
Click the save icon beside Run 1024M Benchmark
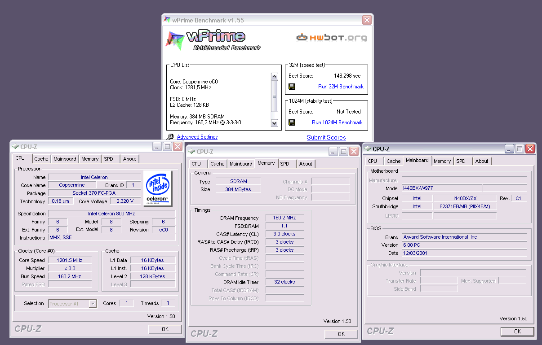click(x=291, y=122)
